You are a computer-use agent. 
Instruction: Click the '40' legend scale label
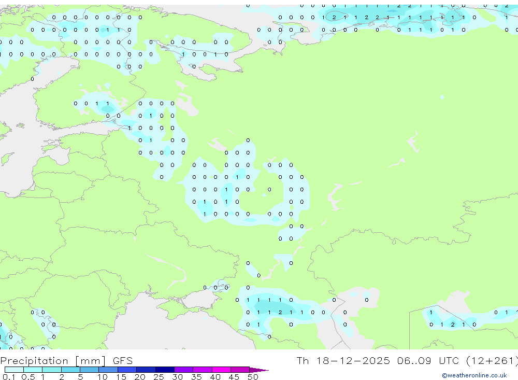click(x=215, y=377)
